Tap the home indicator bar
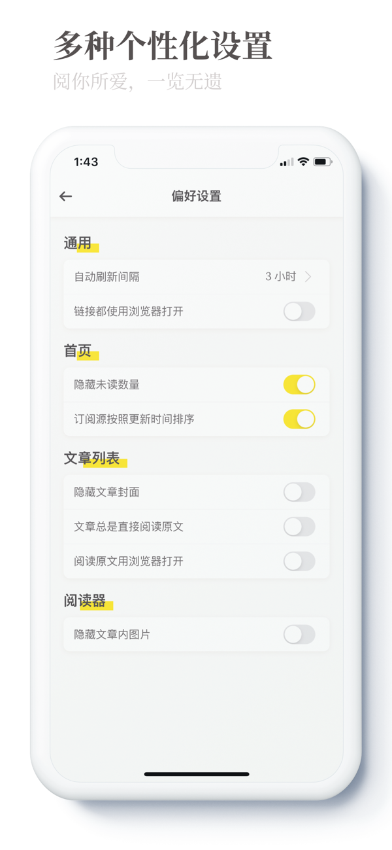 196,774
